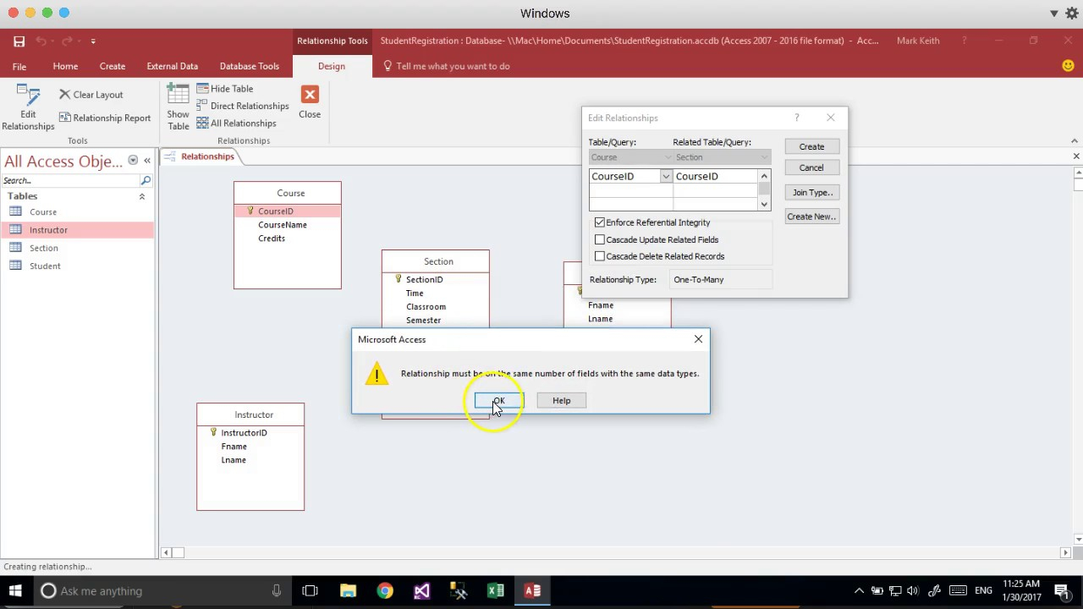The width and height of the screenshot is (1083, 609).
Task: Open Join Type settings
Action: [x=811, y=193]
